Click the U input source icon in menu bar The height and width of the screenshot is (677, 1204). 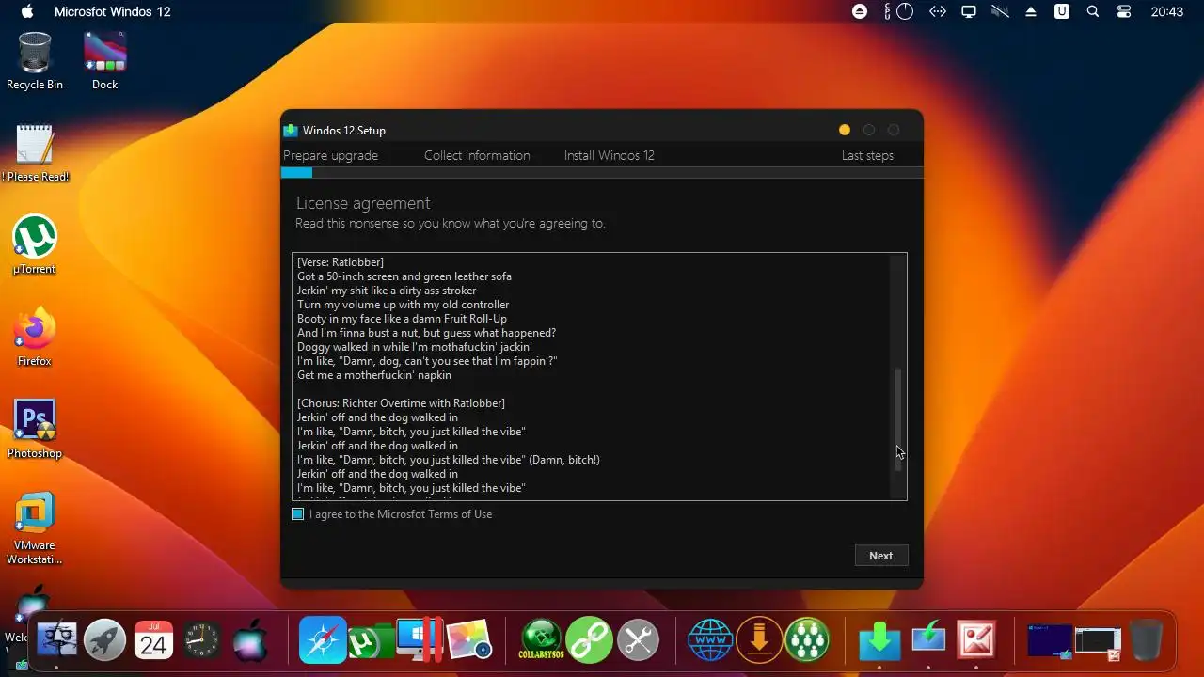[x=1061, y=11]
